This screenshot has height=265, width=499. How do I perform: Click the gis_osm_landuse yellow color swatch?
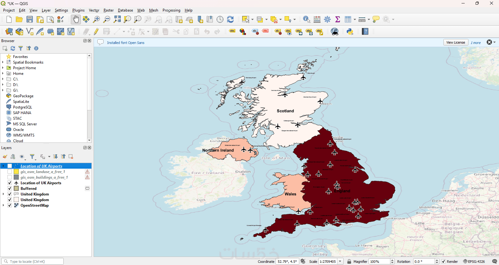tap(16, 172)
